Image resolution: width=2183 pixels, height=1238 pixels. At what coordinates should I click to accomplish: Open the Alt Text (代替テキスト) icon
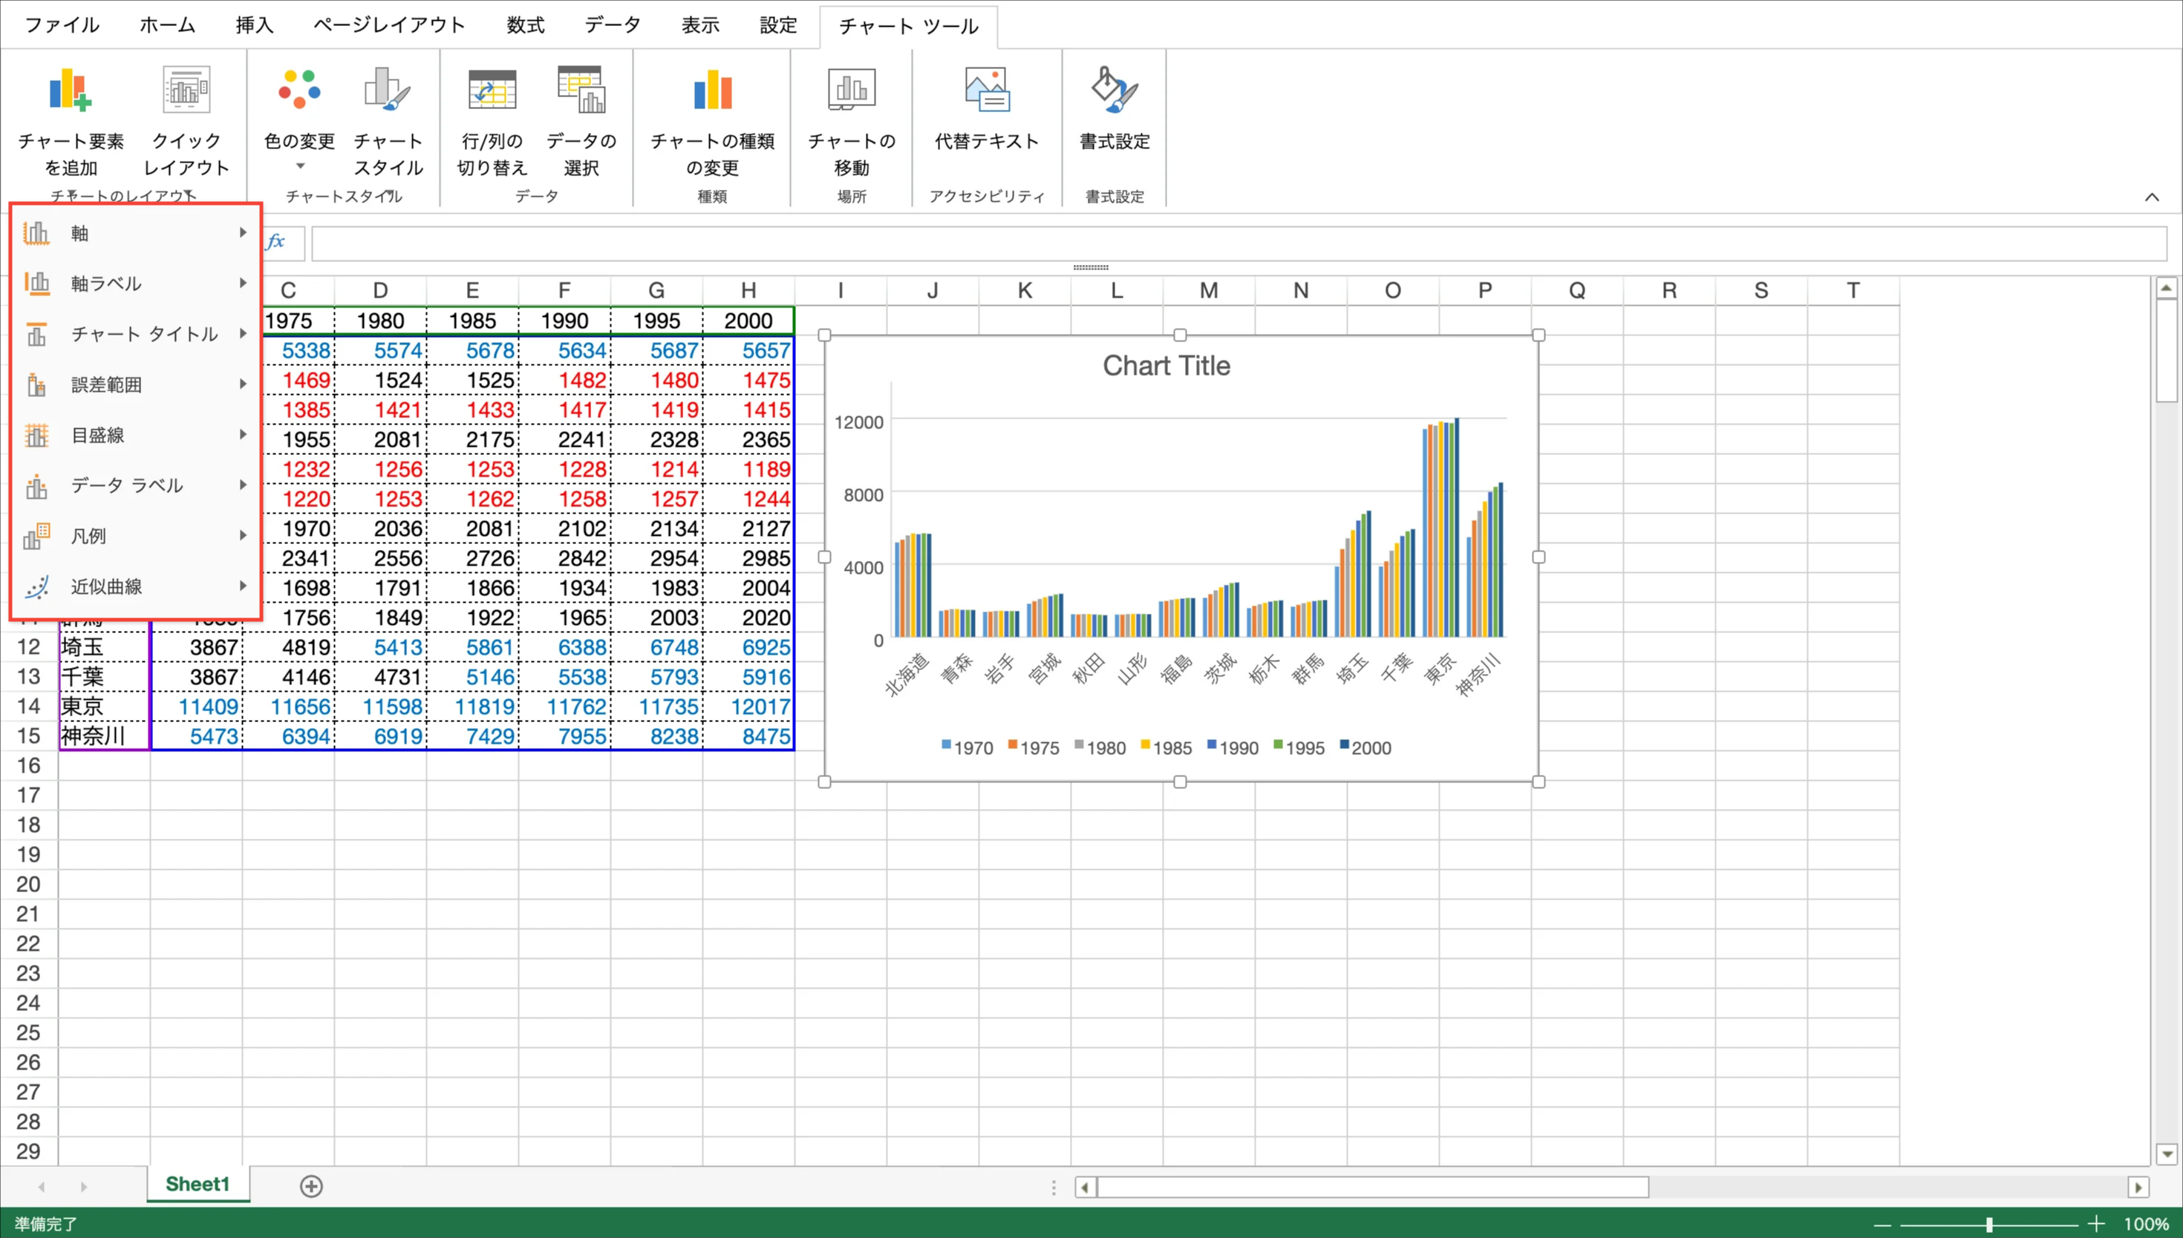pos(987,90)
